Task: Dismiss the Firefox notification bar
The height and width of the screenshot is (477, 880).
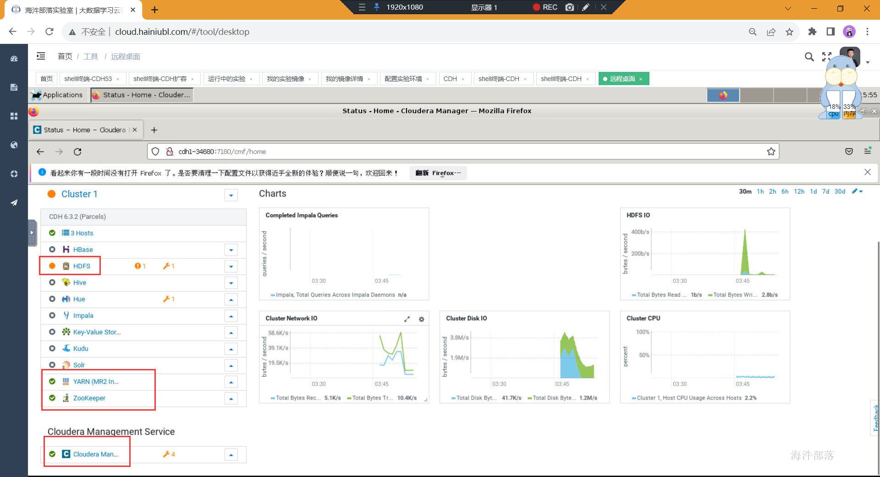Action: coord(867,172)
